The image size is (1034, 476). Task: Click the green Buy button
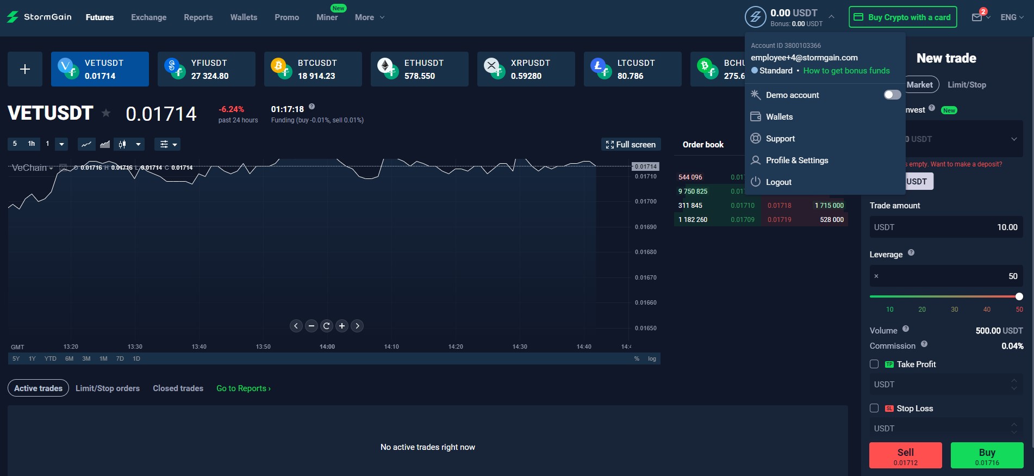coord(987,455)
